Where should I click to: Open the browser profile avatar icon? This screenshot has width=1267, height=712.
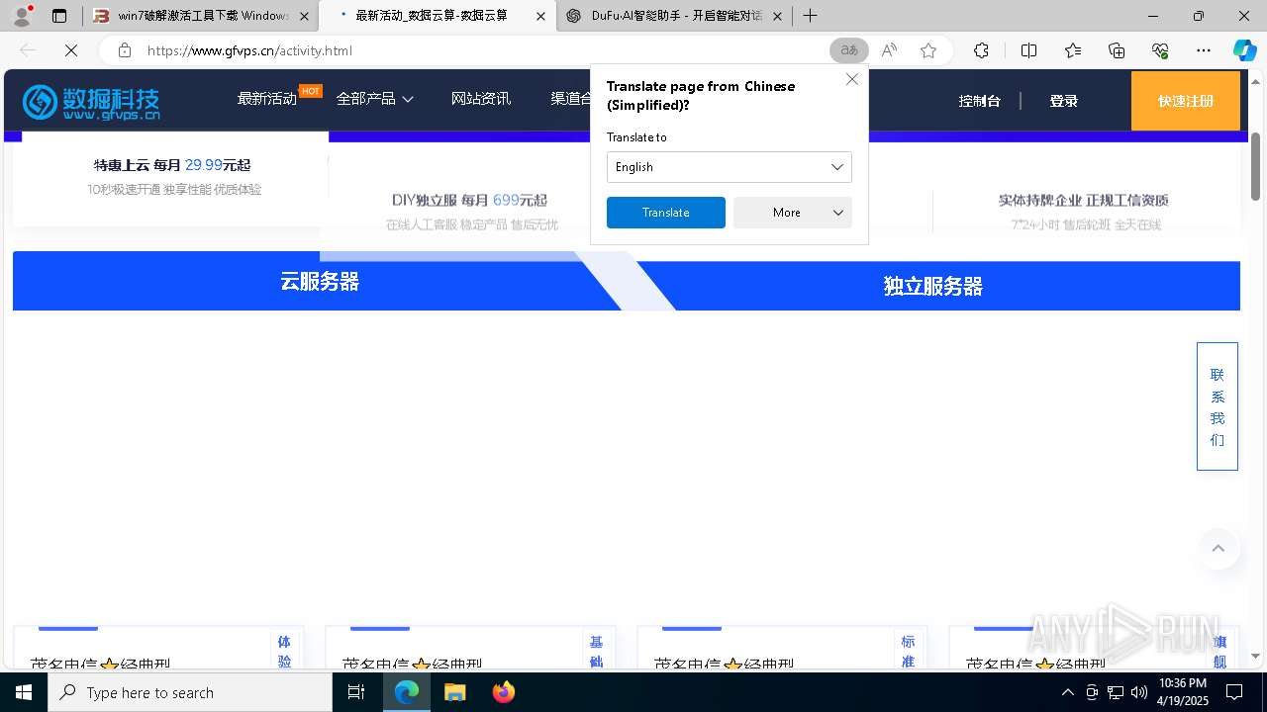[x=22, y=16]
